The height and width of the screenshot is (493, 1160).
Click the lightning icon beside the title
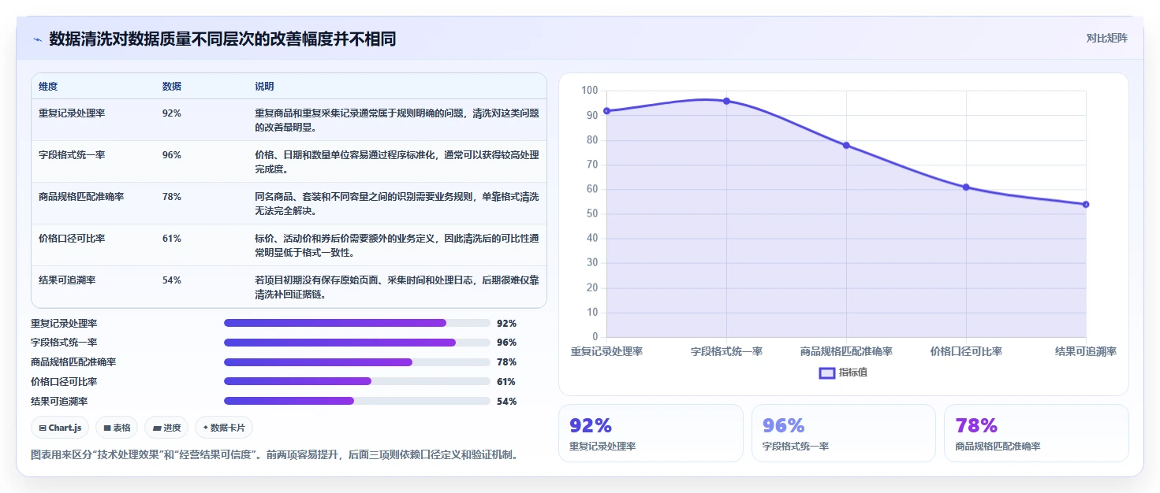click(x=38, y=39)
